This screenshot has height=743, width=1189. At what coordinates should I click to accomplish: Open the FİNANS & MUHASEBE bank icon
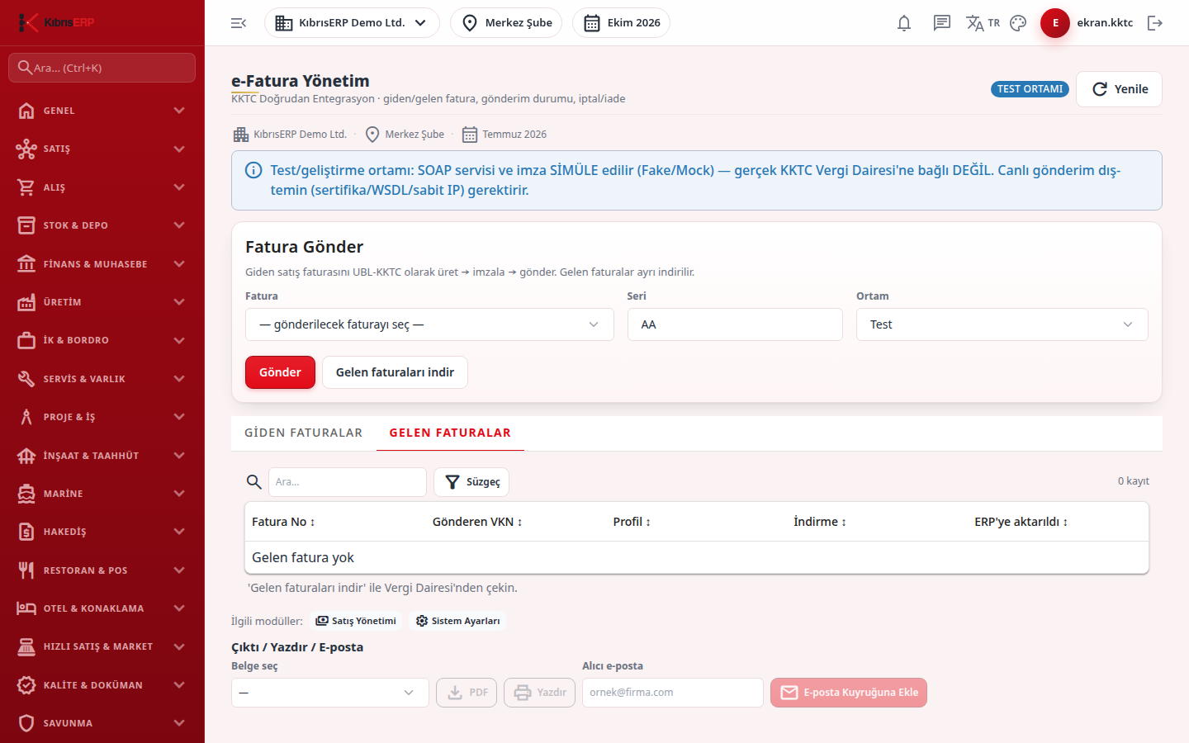coord(26,264)
